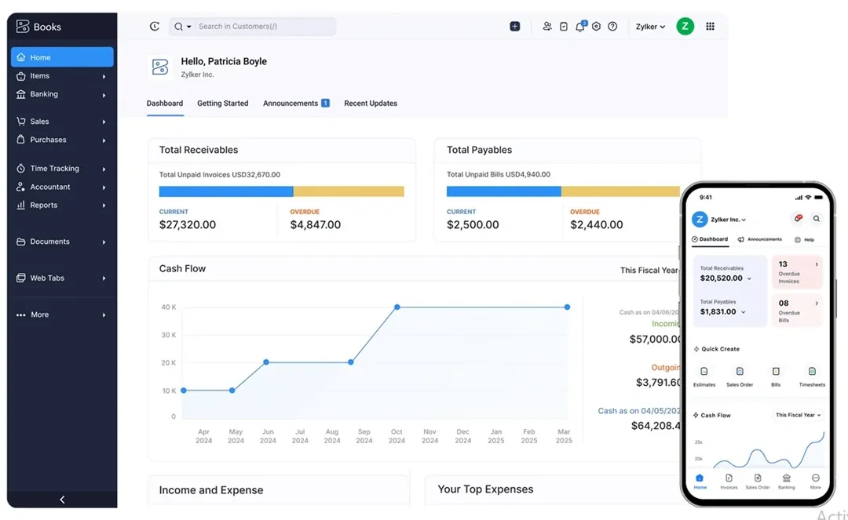Click the Oct 2024 cash flow data point
Viewport: 848px width, 520px height.
[x=397, y=307]
